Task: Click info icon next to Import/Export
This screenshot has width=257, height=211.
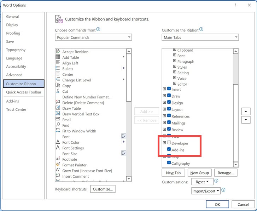Action: point(223,190)
